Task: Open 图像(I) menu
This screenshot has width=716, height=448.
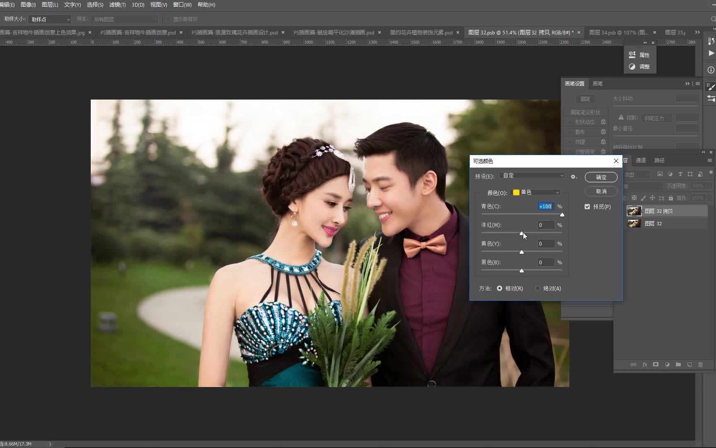Action: click(28, 5)
